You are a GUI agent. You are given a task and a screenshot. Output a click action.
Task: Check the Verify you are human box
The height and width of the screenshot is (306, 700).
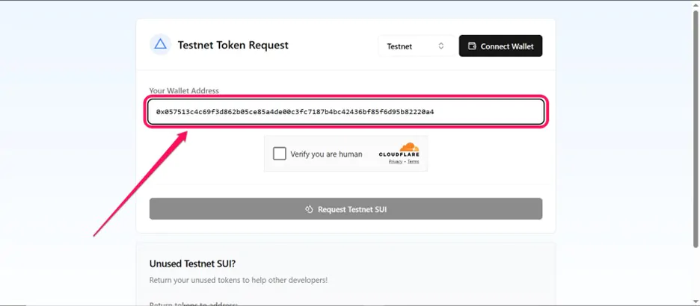[x=280, y=154]
